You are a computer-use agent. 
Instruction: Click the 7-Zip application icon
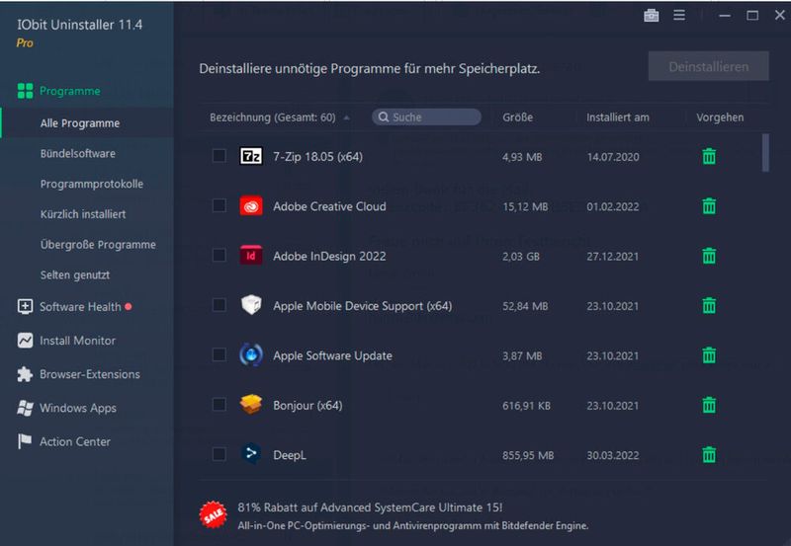tap(251, 156)
